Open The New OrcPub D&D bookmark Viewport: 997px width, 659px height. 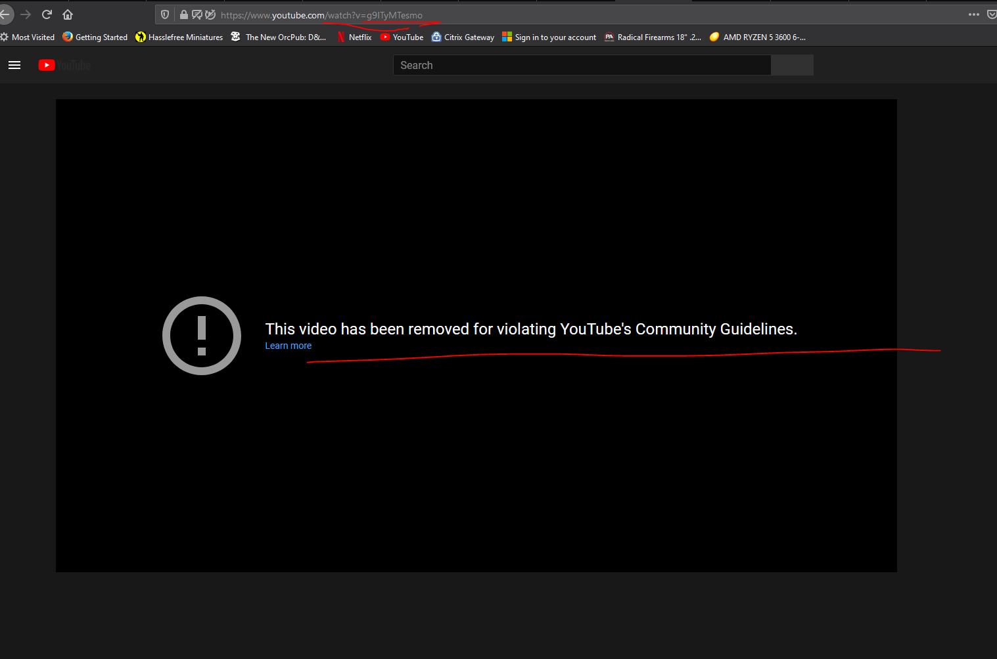279,37
